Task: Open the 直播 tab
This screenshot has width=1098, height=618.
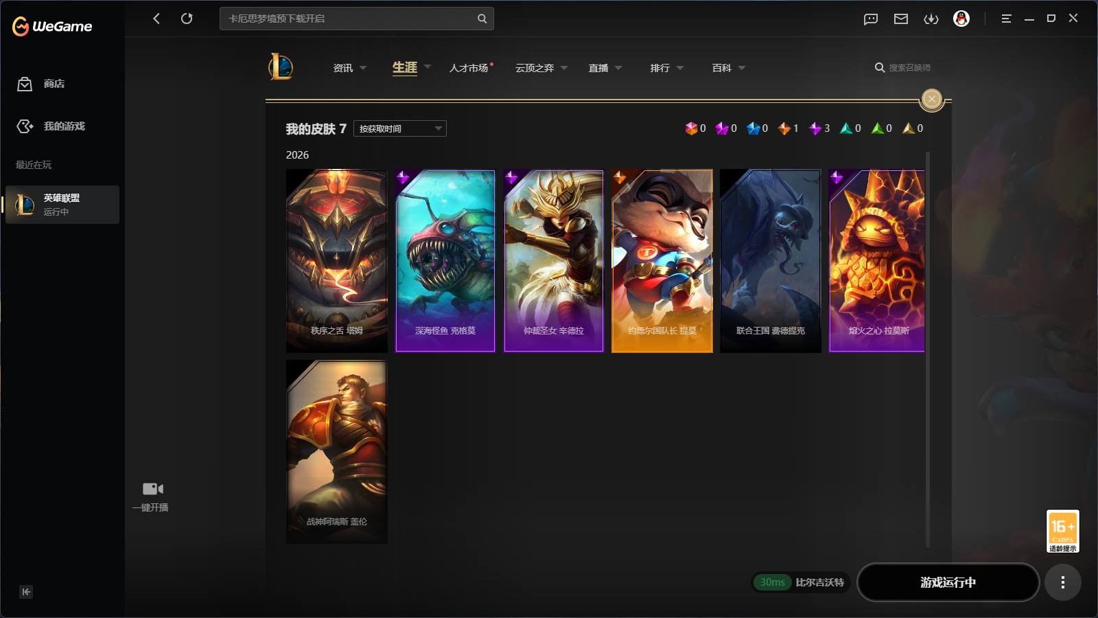Action: [598, 68]
